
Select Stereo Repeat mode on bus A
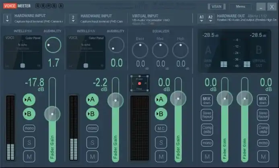point(207,115)
